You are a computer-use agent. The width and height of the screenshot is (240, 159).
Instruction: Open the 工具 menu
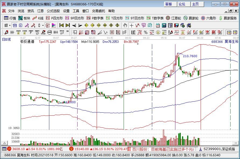pos(76,11)
